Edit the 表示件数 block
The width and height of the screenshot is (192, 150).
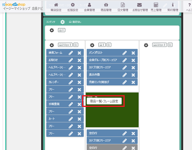124,75
